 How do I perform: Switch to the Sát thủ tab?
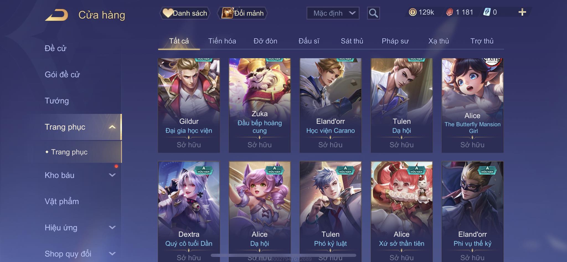352,41
